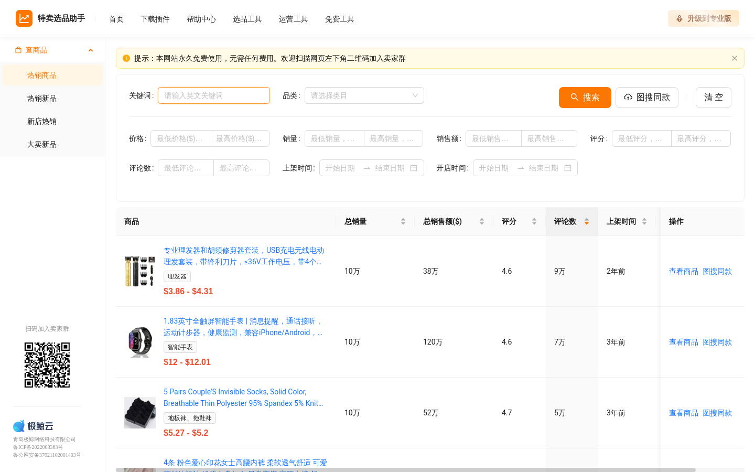Viewport: 755px width, 472px height.
Task: Sort the table by 总销量
Action: (x=403, y=221)
